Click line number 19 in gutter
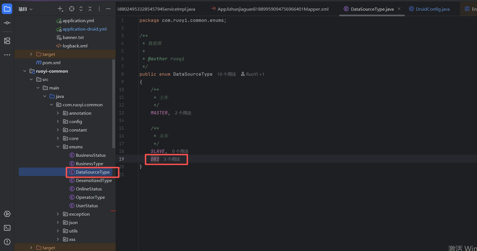The width and height of the screenshot is (477, 251). tap(121, 159)
